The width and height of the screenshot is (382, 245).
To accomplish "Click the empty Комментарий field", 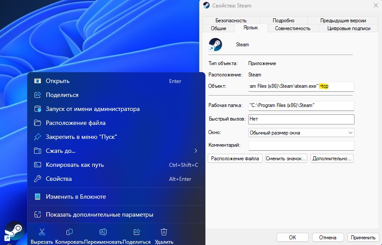I will point(301,145).
